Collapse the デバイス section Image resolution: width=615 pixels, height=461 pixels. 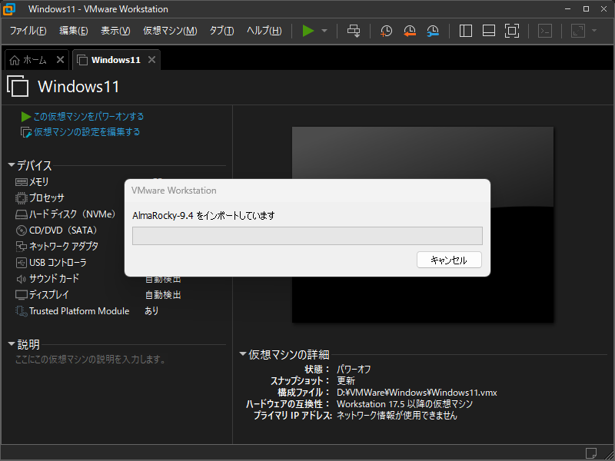pos(12,165)
